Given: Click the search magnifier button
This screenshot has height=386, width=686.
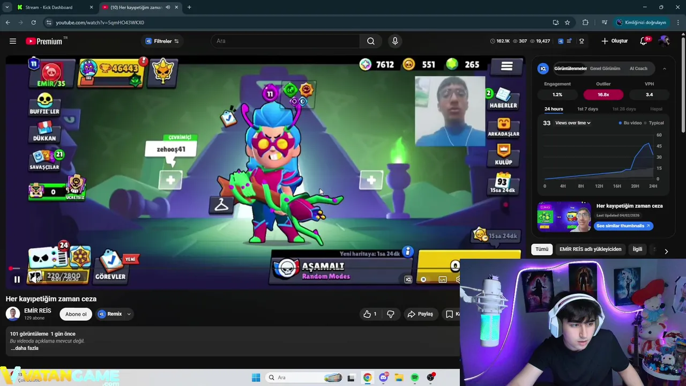Looking at the screenshot, I should (370, 41).
